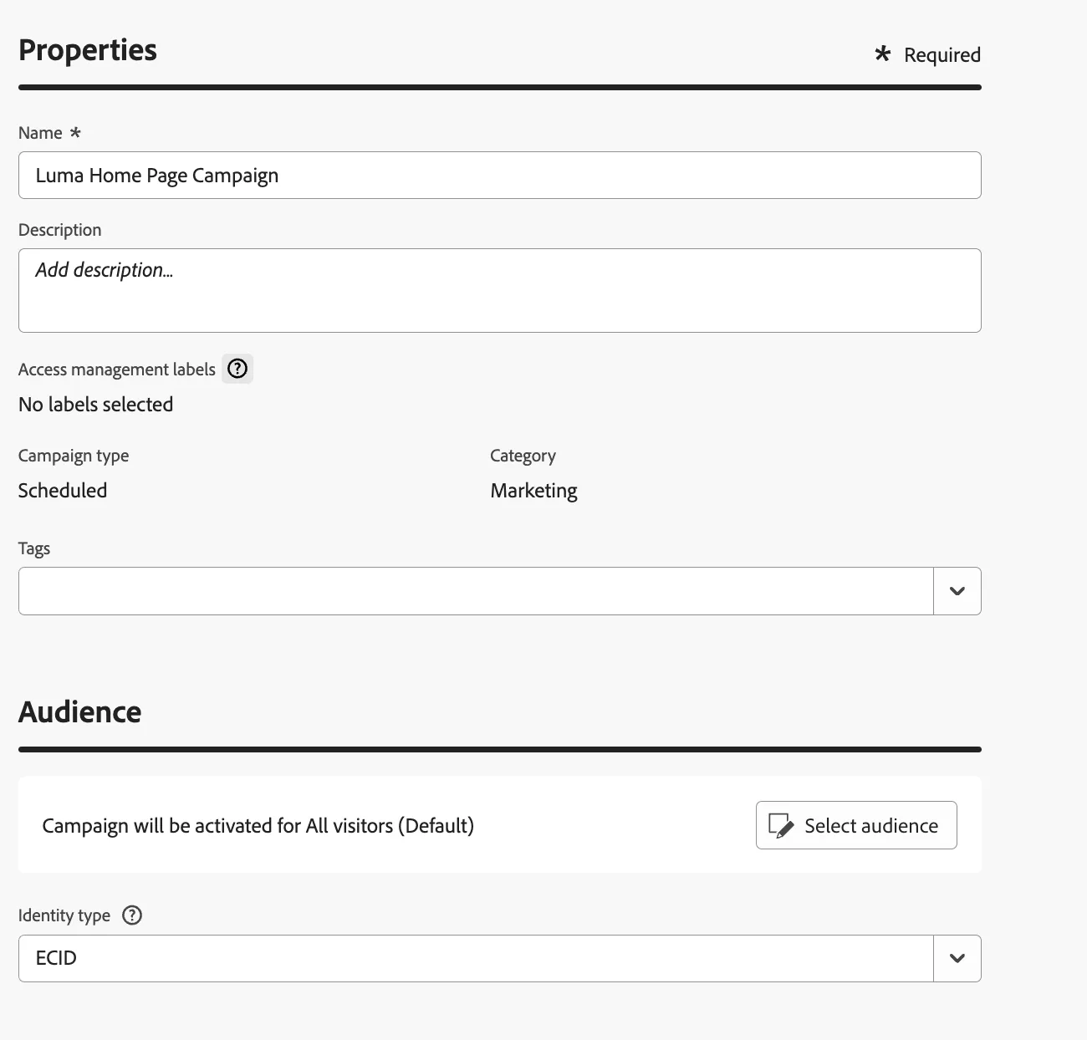The image size is (1087, 1040).
Task: Open Access management labels help icon
Action: tap(237, 369)
